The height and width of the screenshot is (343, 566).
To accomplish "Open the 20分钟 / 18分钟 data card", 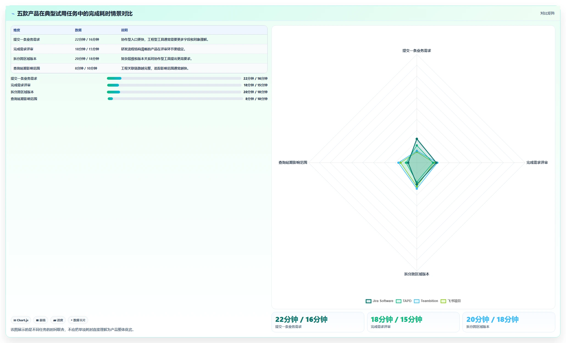I will pos(509,322).
